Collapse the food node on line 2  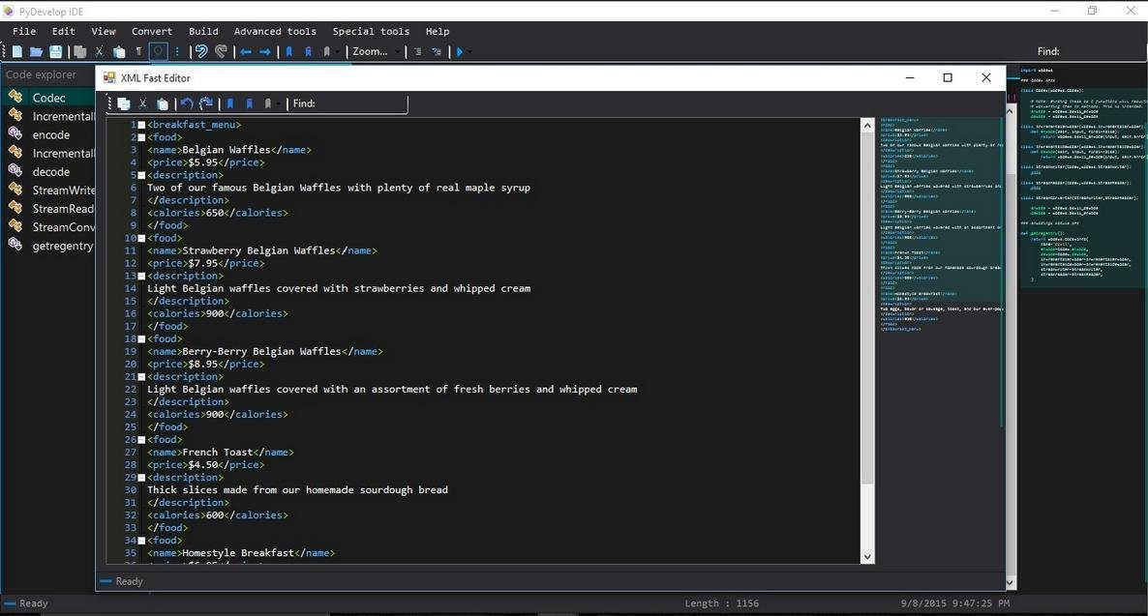point(142,137)
